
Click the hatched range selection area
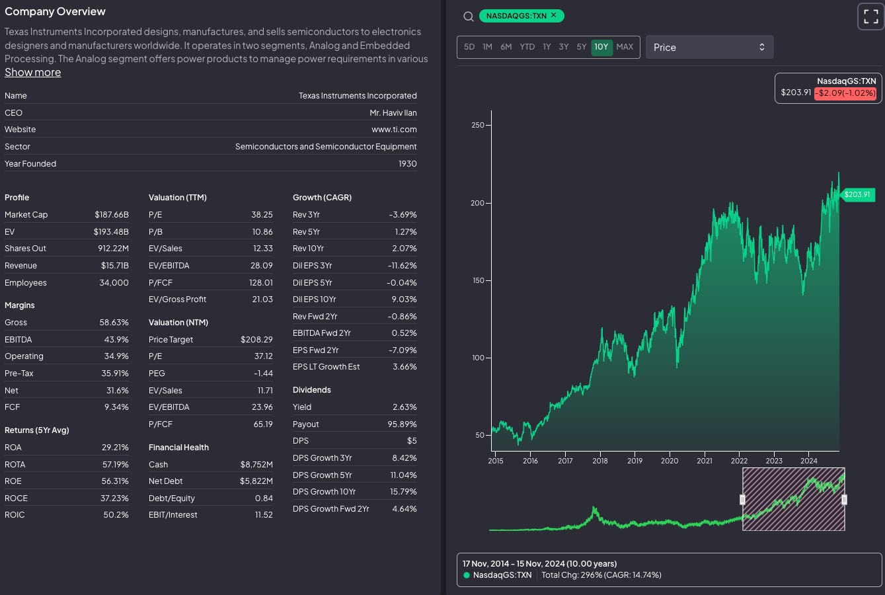(793, 499)
